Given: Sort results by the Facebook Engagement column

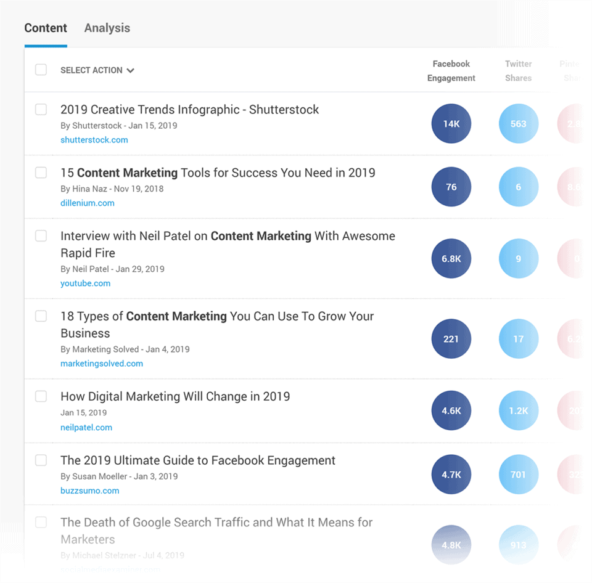Looking at the screenshot, I should tap(451, 70).
